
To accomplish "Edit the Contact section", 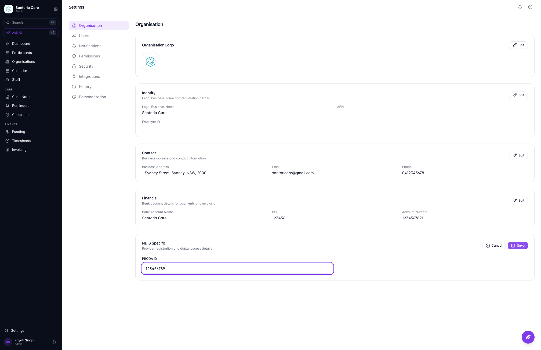I will [518, 155].
